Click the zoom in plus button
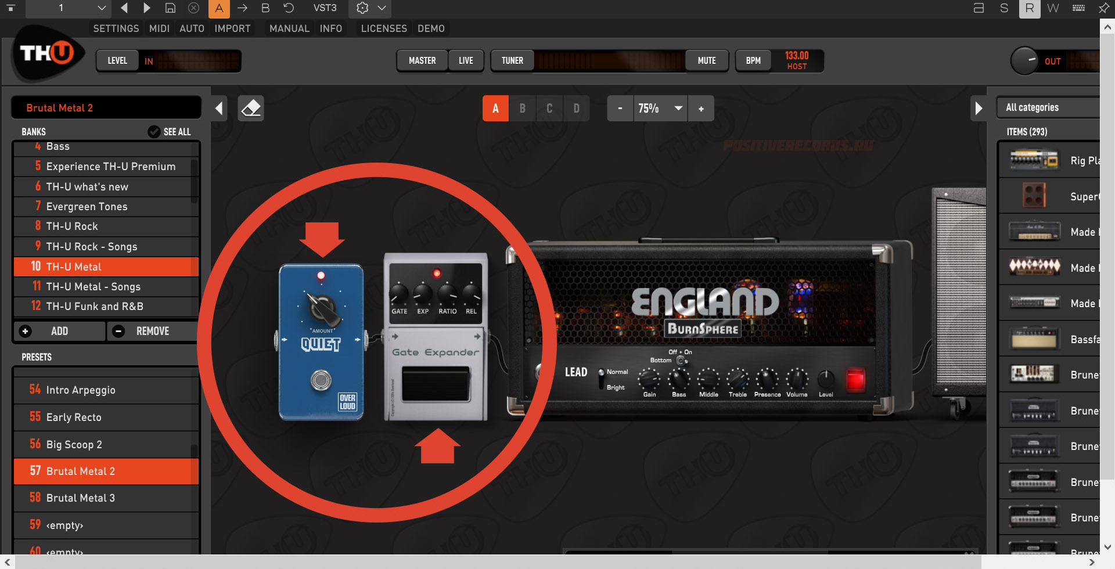This screenshot has height=569, width=1115. (x=701, y=109)
